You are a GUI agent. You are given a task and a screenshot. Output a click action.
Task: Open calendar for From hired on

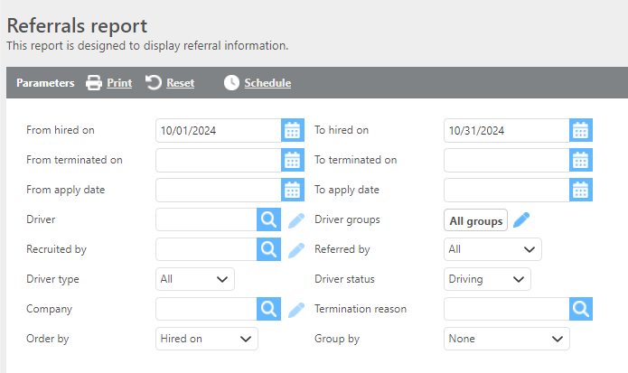coord(292,130)
